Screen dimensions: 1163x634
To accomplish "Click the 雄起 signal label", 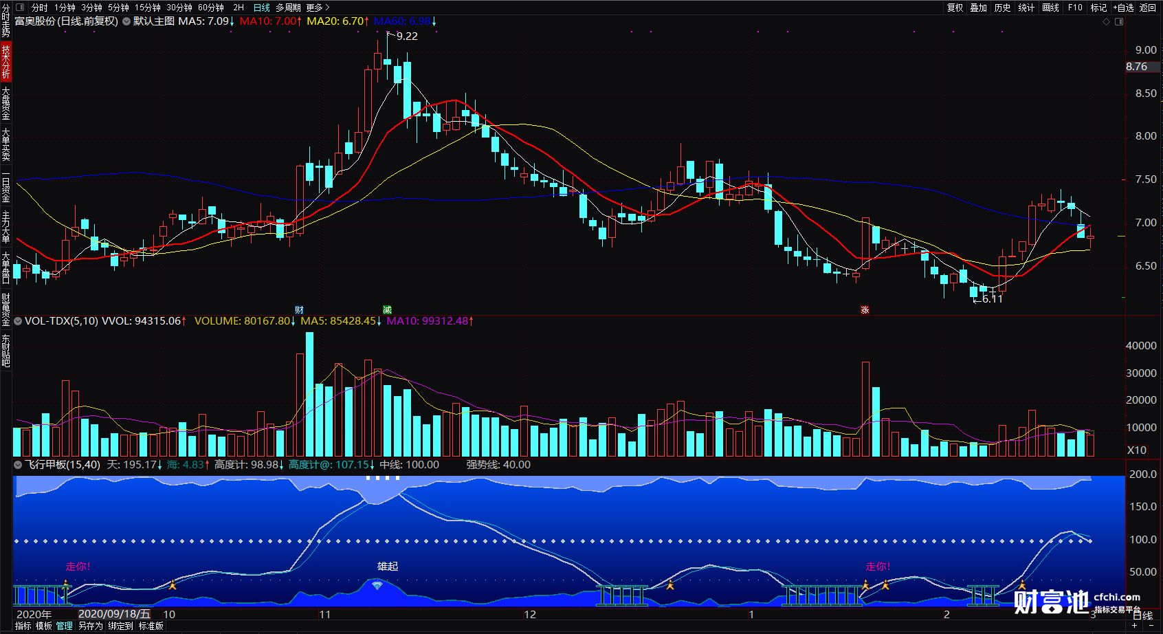I will [x=388, y=566].
